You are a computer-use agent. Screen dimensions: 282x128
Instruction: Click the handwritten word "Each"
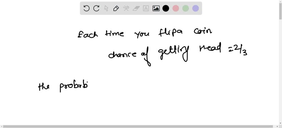pyautogui.click(x=88, y=34)
